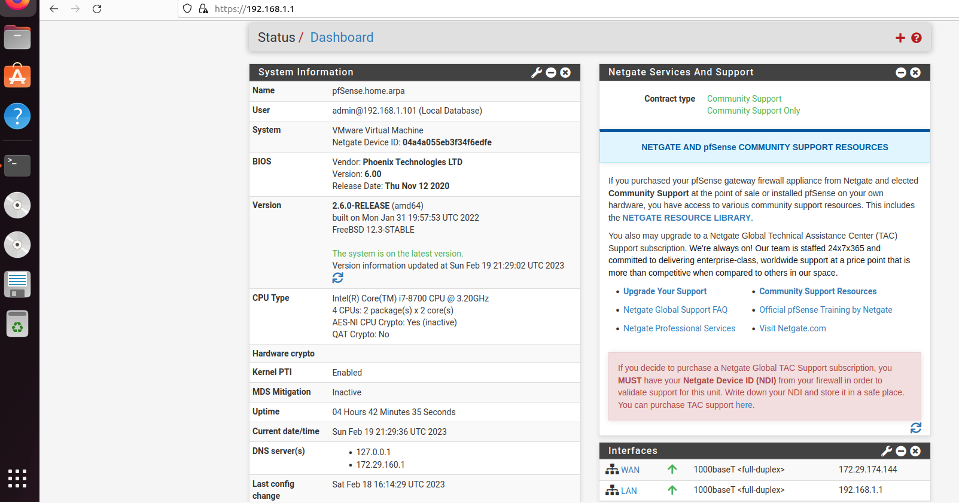959x503 pixels.
Task: Open the text editor save icon in dock
Action: (x=17, y=284)
